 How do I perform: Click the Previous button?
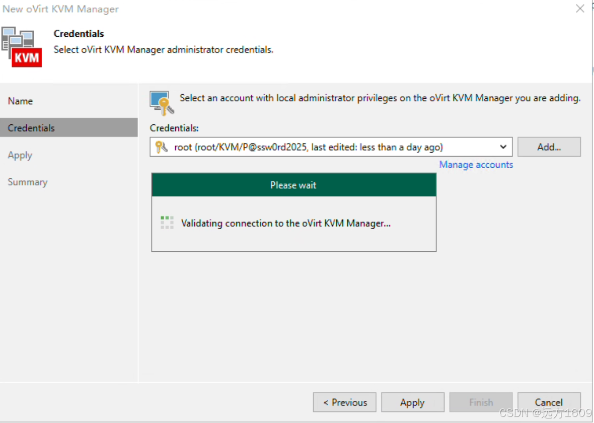tap(345, 402)
